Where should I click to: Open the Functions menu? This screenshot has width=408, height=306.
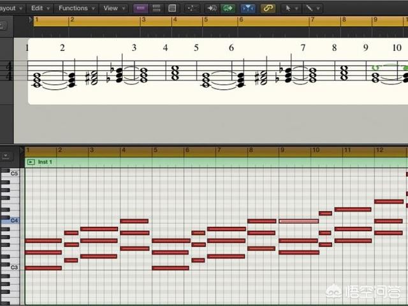point(76,8)
